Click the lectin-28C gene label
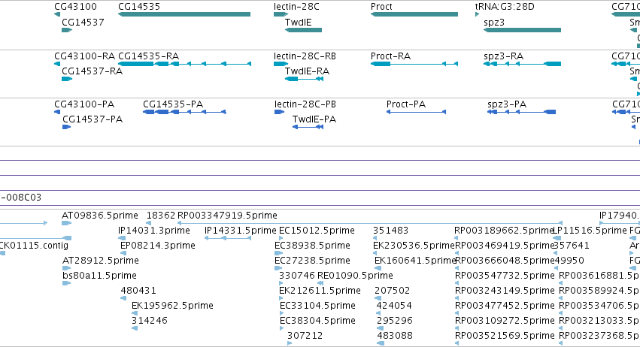The image size is (640, 347). [296, 7]
